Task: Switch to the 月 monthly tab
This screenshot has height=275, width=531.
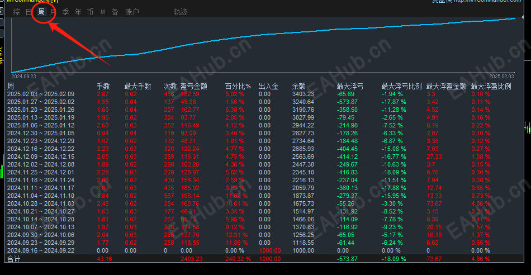Action: [x=53, y=12]
